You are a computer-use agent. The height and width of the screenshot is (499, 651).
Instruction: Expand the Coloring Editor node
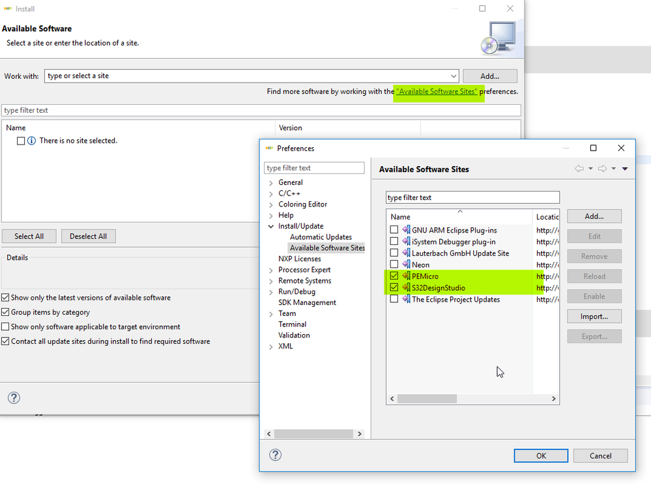270,205
